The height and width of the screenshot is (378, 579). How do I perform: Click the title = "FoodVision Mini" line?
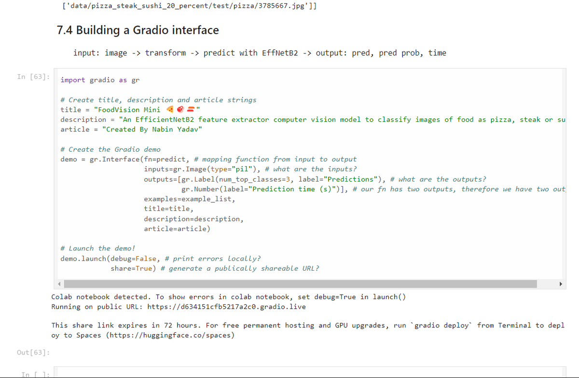(x=130, y=109)
